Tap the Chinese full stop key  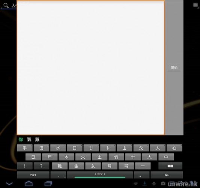(142, 175)
